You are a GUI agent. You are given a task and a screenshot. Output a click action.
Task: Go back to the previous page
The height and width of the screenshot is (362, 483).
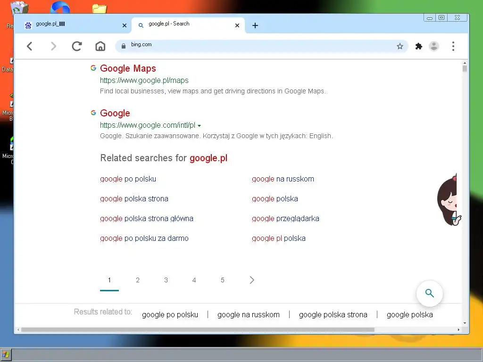(x=30, y=47)
